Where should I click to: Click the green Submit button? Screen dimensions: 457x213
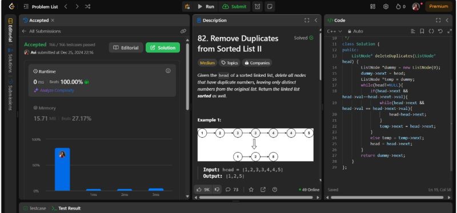click(234, 6)
